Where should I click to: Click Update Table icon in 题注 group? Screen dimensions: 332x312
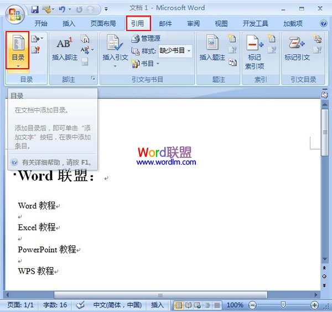click(x=232, y=50)
